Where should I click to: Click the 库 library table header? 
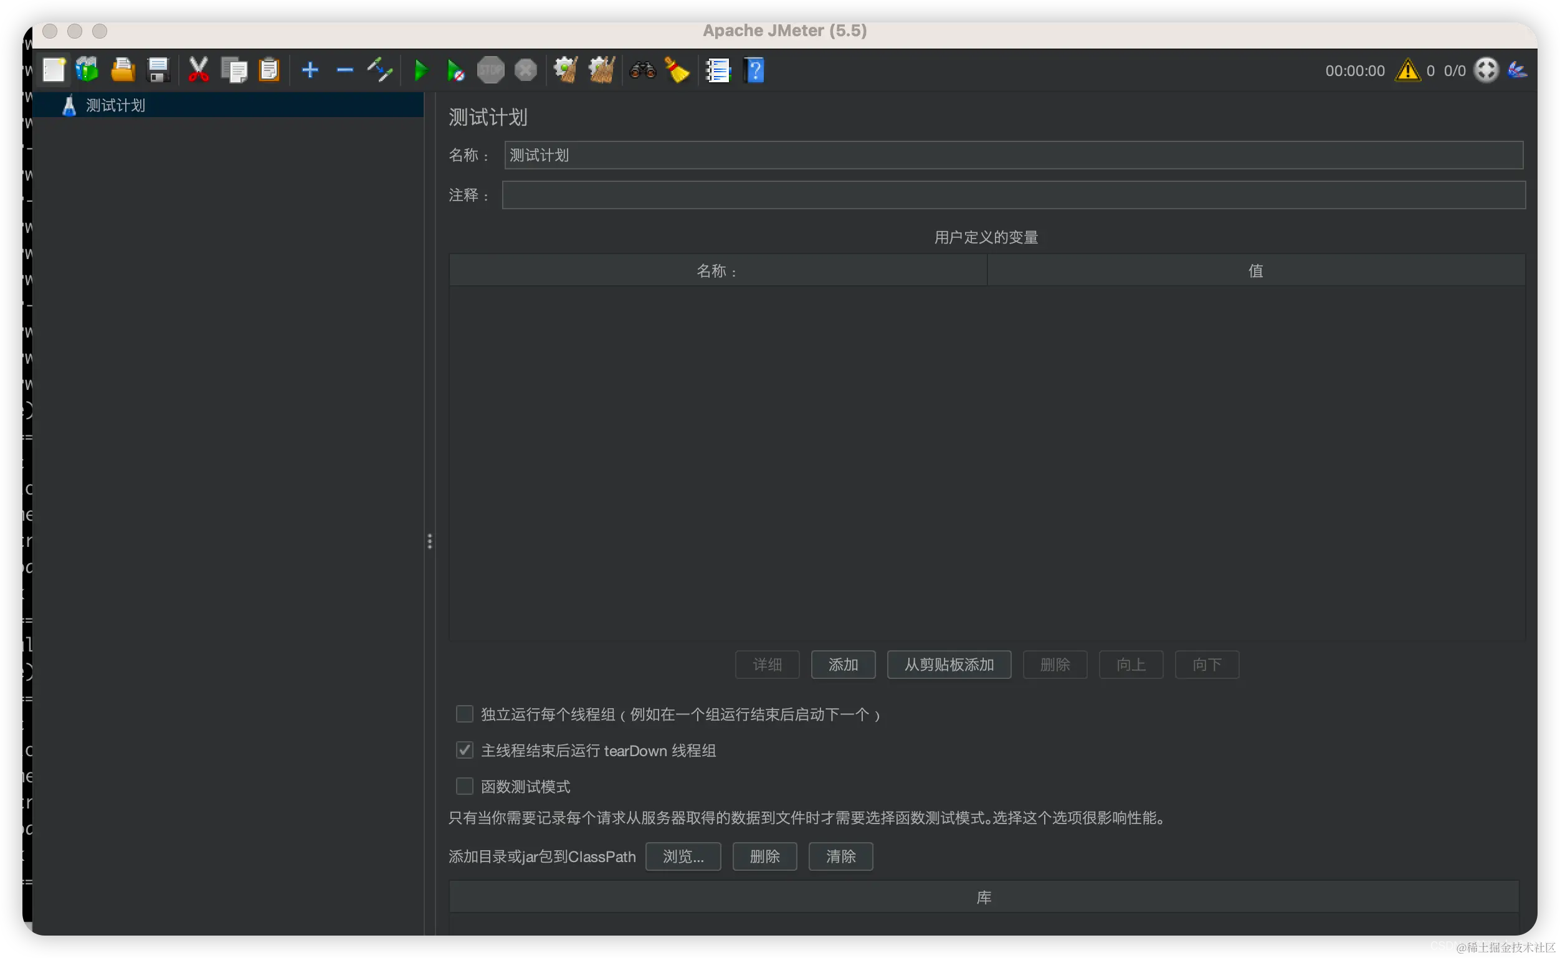point(983,897)
